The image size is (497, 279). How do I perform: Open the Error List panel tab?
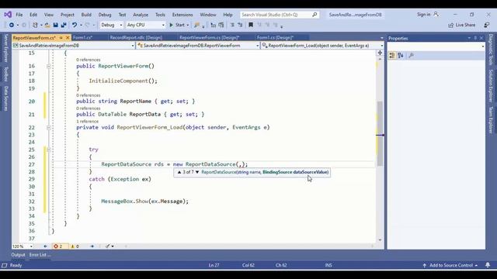40,255
